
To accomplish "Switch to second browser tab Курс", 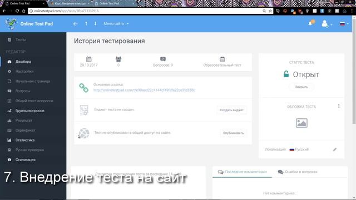I will 70,4.
